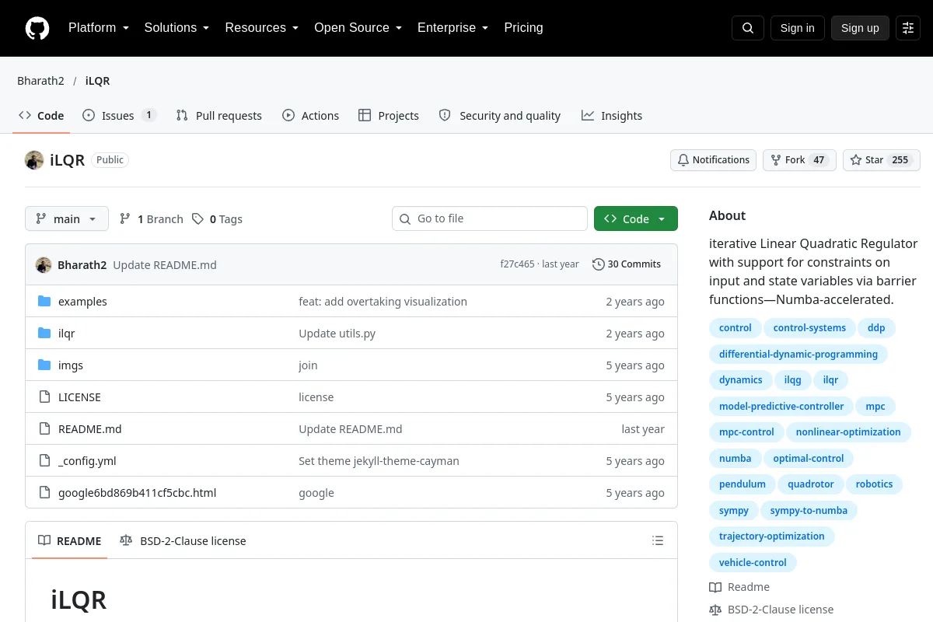Click the _config.yml file icon

click(x=44, y=461)
